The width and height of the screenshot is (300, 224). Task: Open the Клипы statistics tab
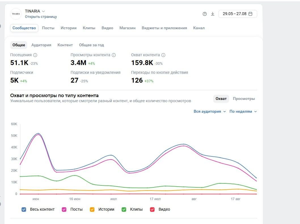(89, 28)
